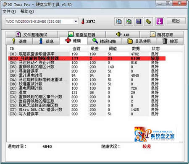Open the 文件 menu
This screenshot has width=189, height=164.
[9, 12]
